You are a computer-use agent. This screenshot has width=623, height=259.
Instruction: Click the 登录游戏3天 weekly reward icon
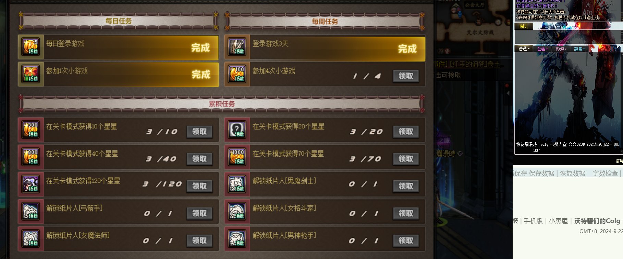coord(237,47)
